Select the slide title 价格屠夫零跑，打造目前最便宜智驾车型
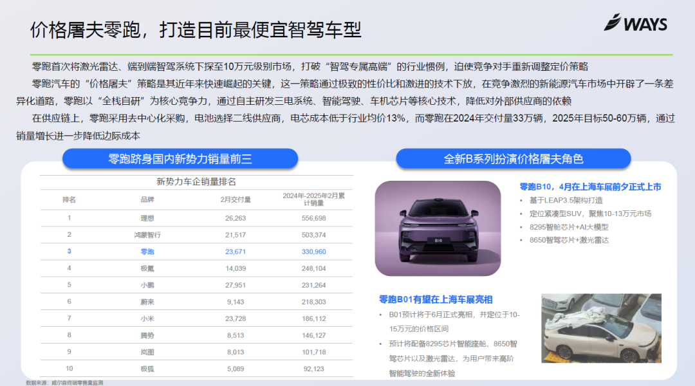The width and height of the screenshot is (695, 386). (x=196, y=30)
